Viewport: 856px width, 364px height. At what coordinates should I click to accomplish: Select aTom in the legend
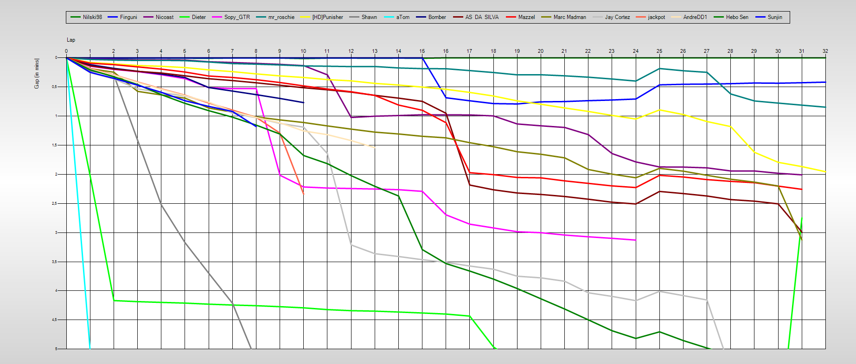click(x=402, y=17)
